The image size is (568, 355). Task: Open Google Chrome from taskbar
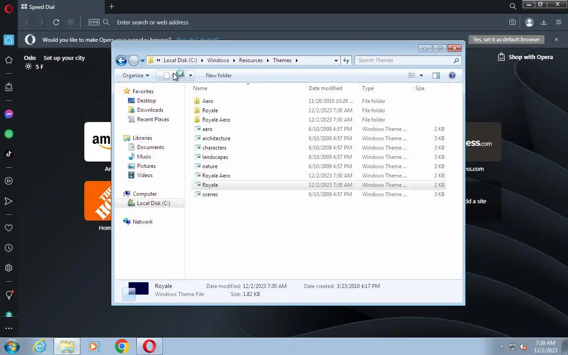point(122,346)
